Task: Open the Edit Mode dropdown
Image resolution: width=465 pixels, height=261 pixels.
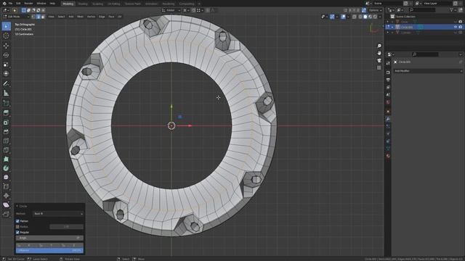Action: 16,17
